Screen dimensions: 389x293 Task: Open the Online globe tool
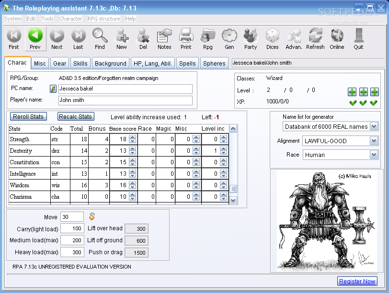click(x=337, y=39)
